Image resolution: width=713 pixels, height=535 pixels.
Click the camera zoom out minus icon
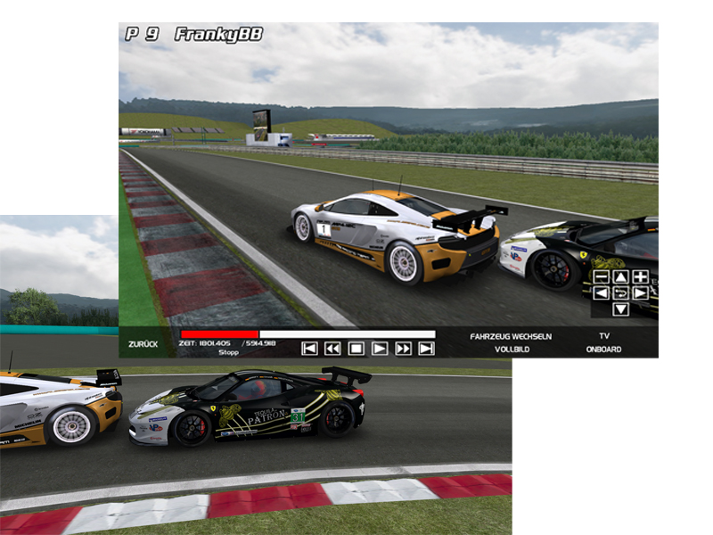602,276
